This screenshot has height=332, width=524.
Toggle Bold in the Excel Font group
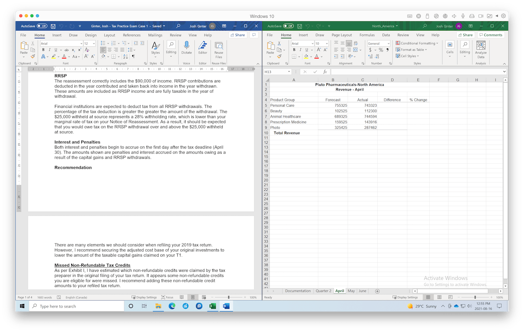(x=294, y=50)
